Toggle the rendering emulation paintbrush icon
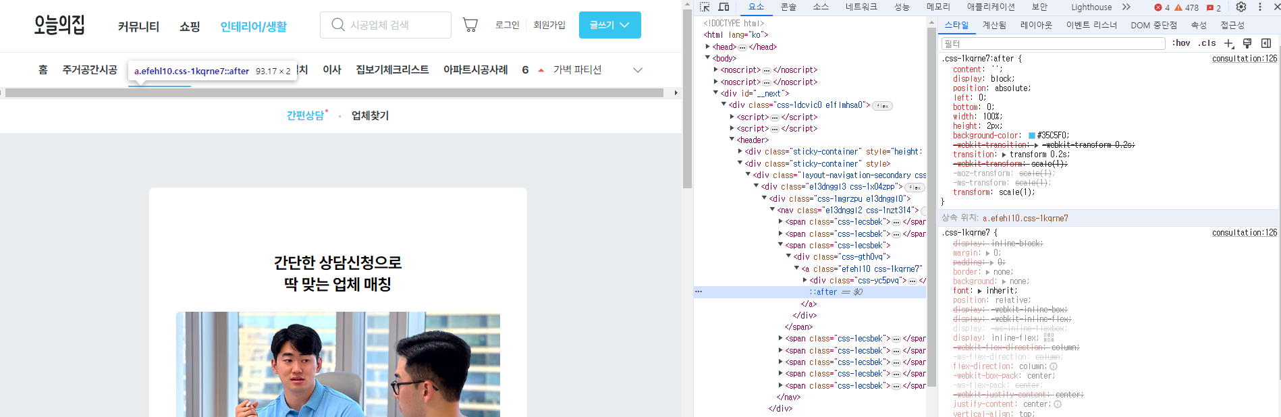1281x417 pixels. (1247, 43)
